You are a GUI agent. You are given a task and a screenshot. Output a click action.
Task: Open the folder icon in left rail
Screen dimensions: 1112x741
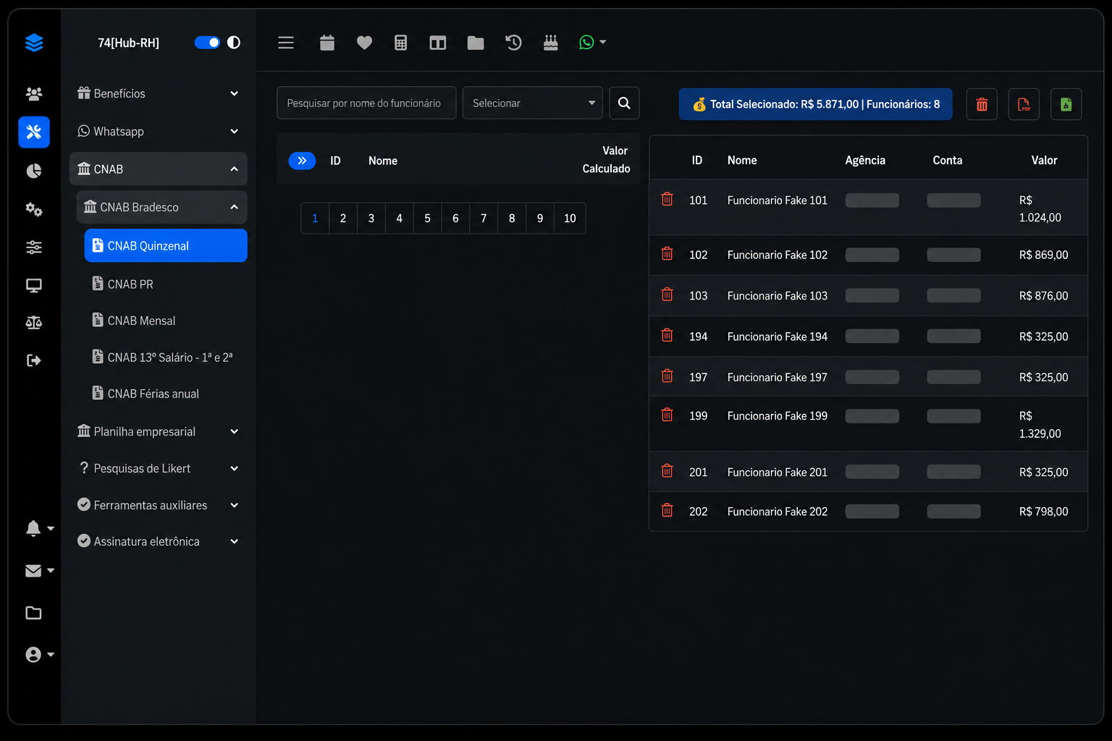click(x=34, y=613)
